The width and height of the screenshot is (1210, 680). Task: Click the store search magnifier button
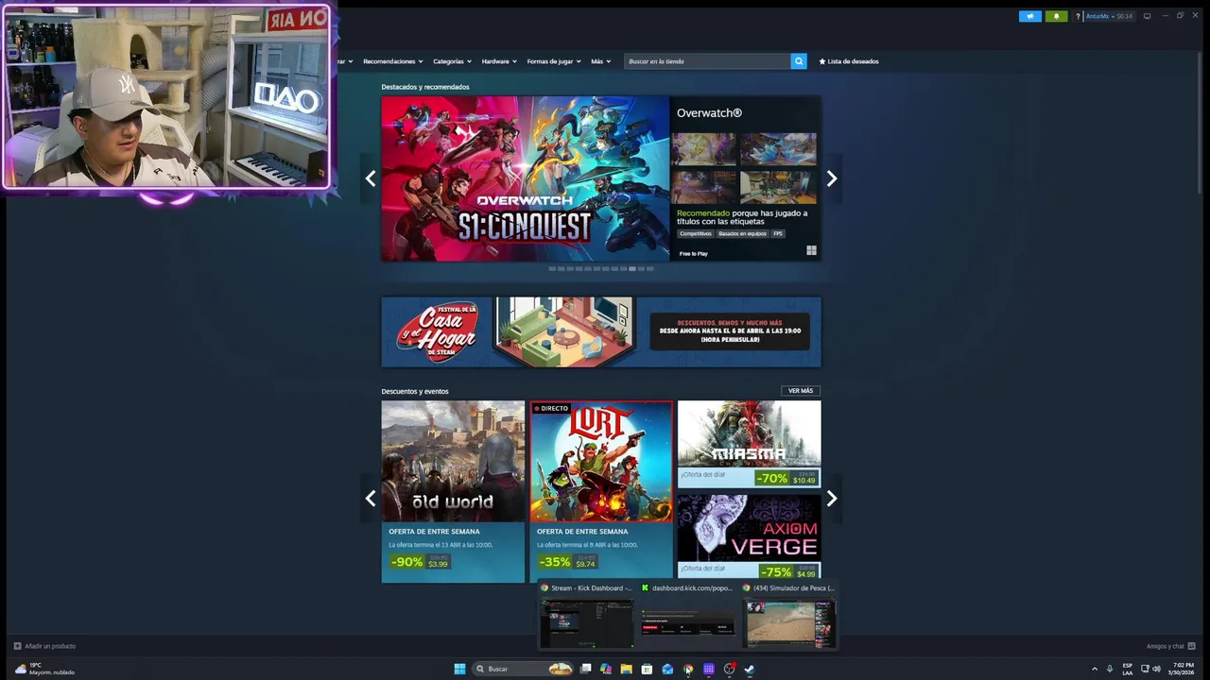[799, 61]
